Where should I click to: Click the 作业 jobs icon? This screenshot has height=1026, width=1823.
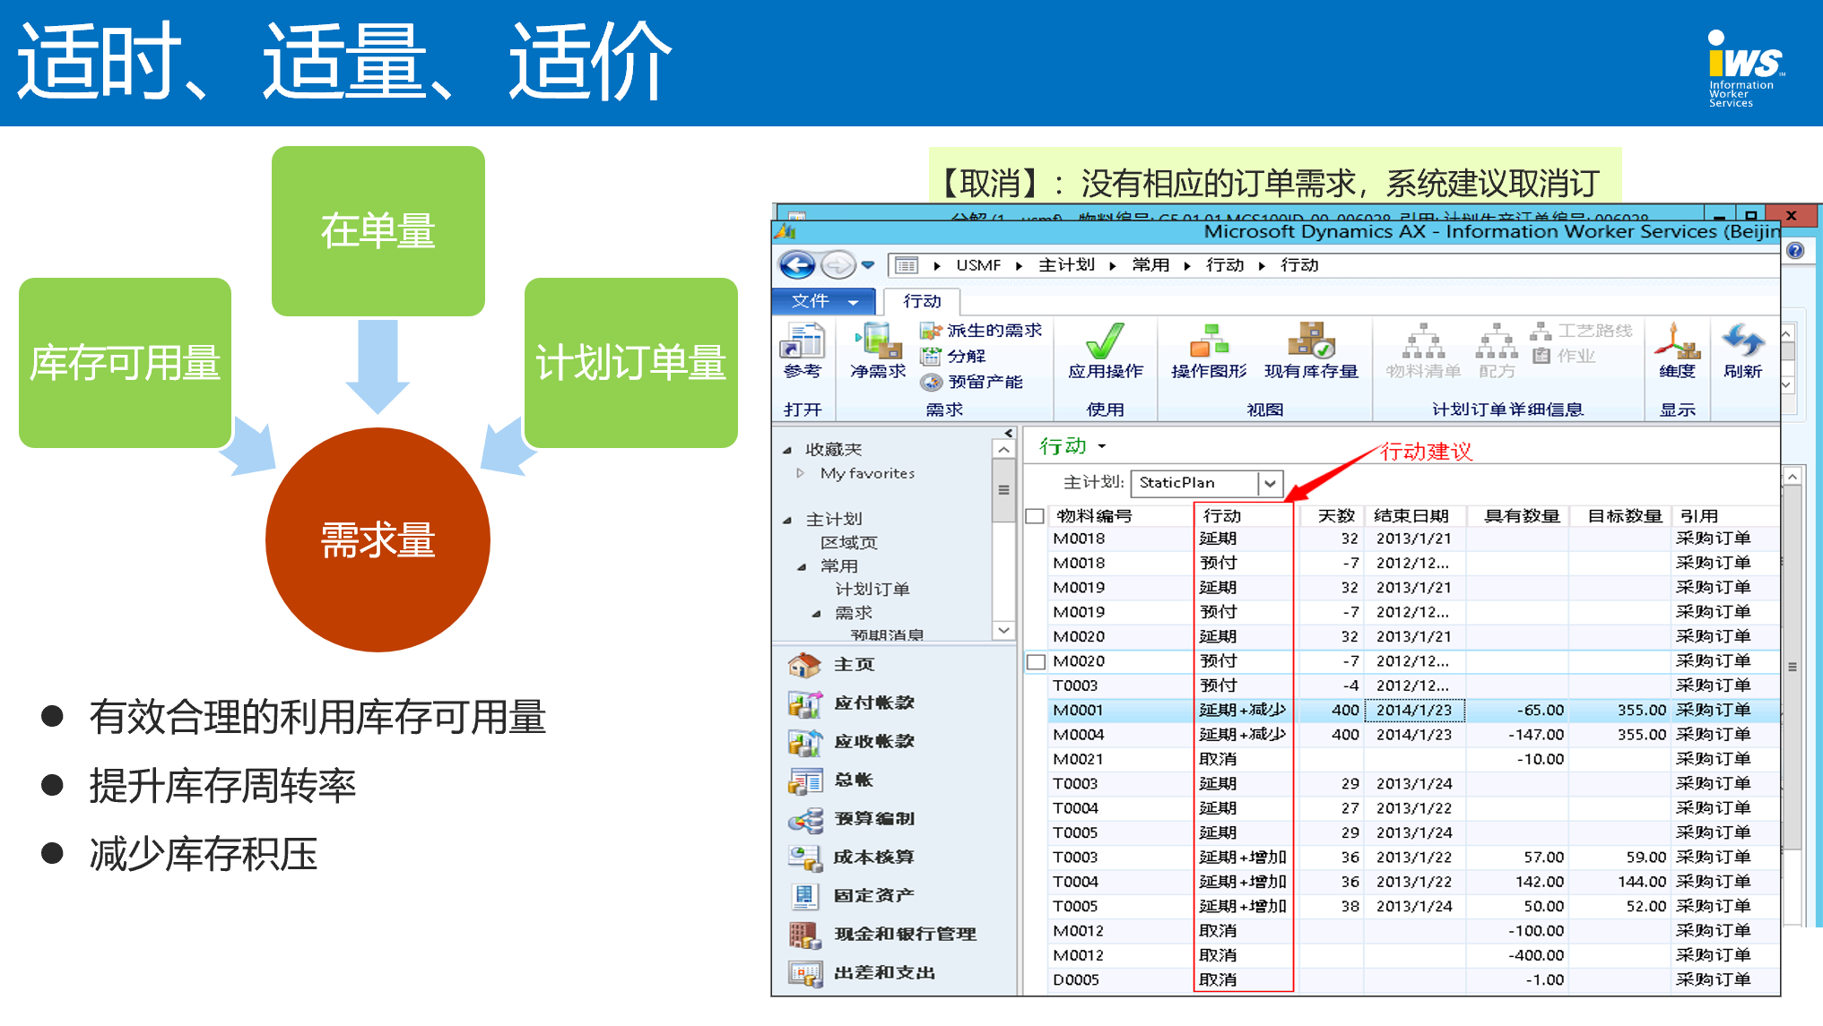1565,356
